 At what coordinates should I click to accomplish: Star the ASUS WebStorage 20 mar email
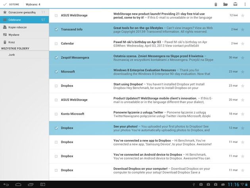click(x=243, y=100)
